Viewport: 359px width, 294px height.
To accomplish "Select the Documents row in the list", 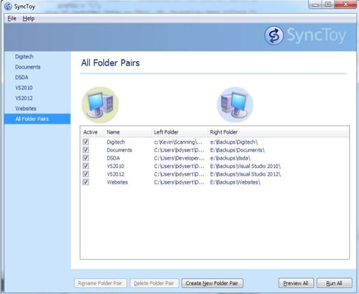I will point(215,150).
